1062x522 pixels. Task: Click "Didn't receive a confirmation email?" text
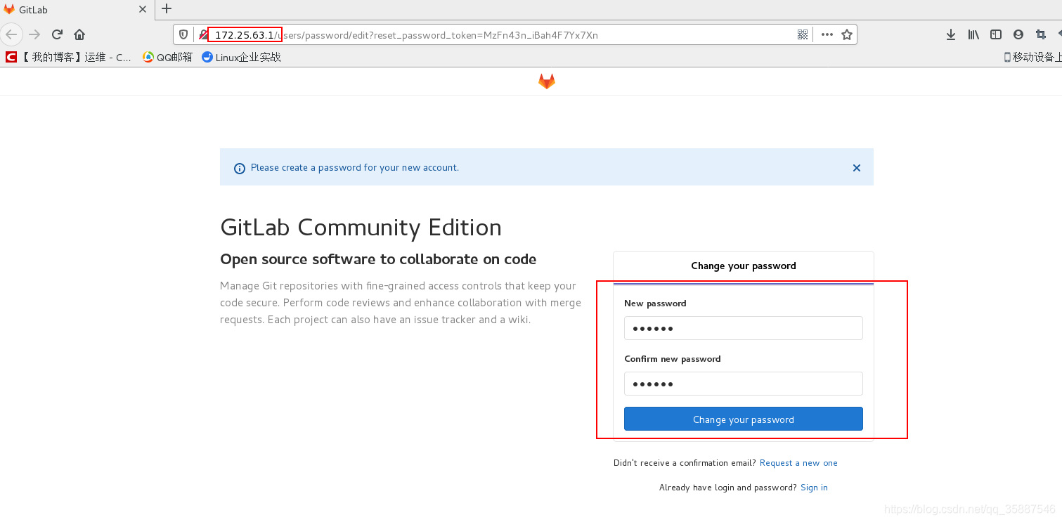pyautogui.click(x=685, y=463)
